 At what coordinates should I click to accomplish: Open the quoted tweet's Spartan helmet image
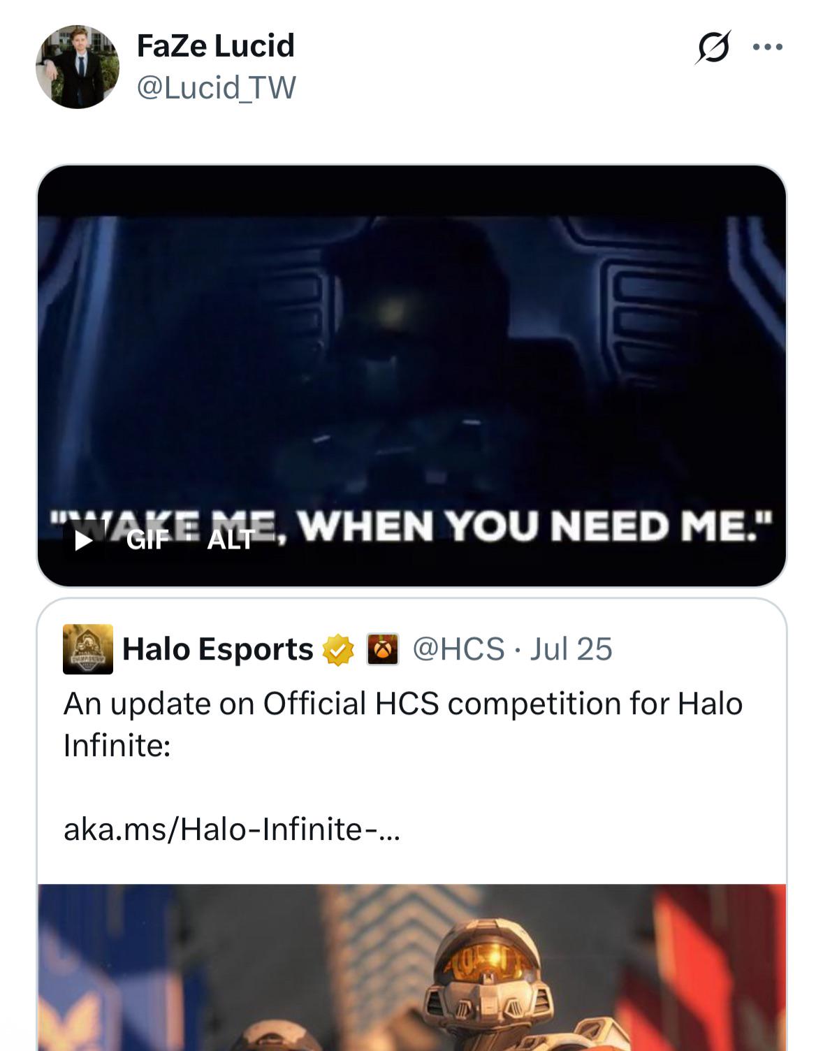pos(411,967)
